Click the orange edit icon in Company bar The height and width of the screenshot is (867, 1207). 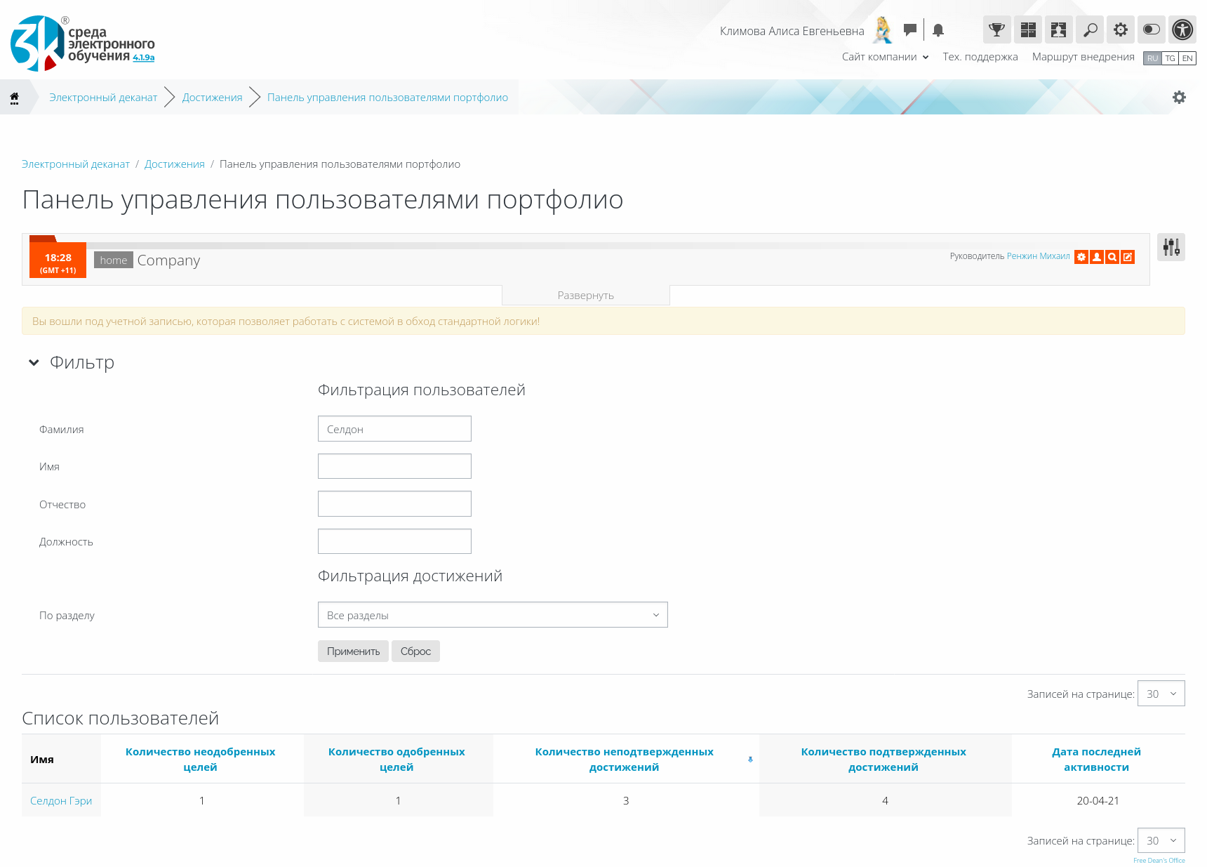(1128, 257)
